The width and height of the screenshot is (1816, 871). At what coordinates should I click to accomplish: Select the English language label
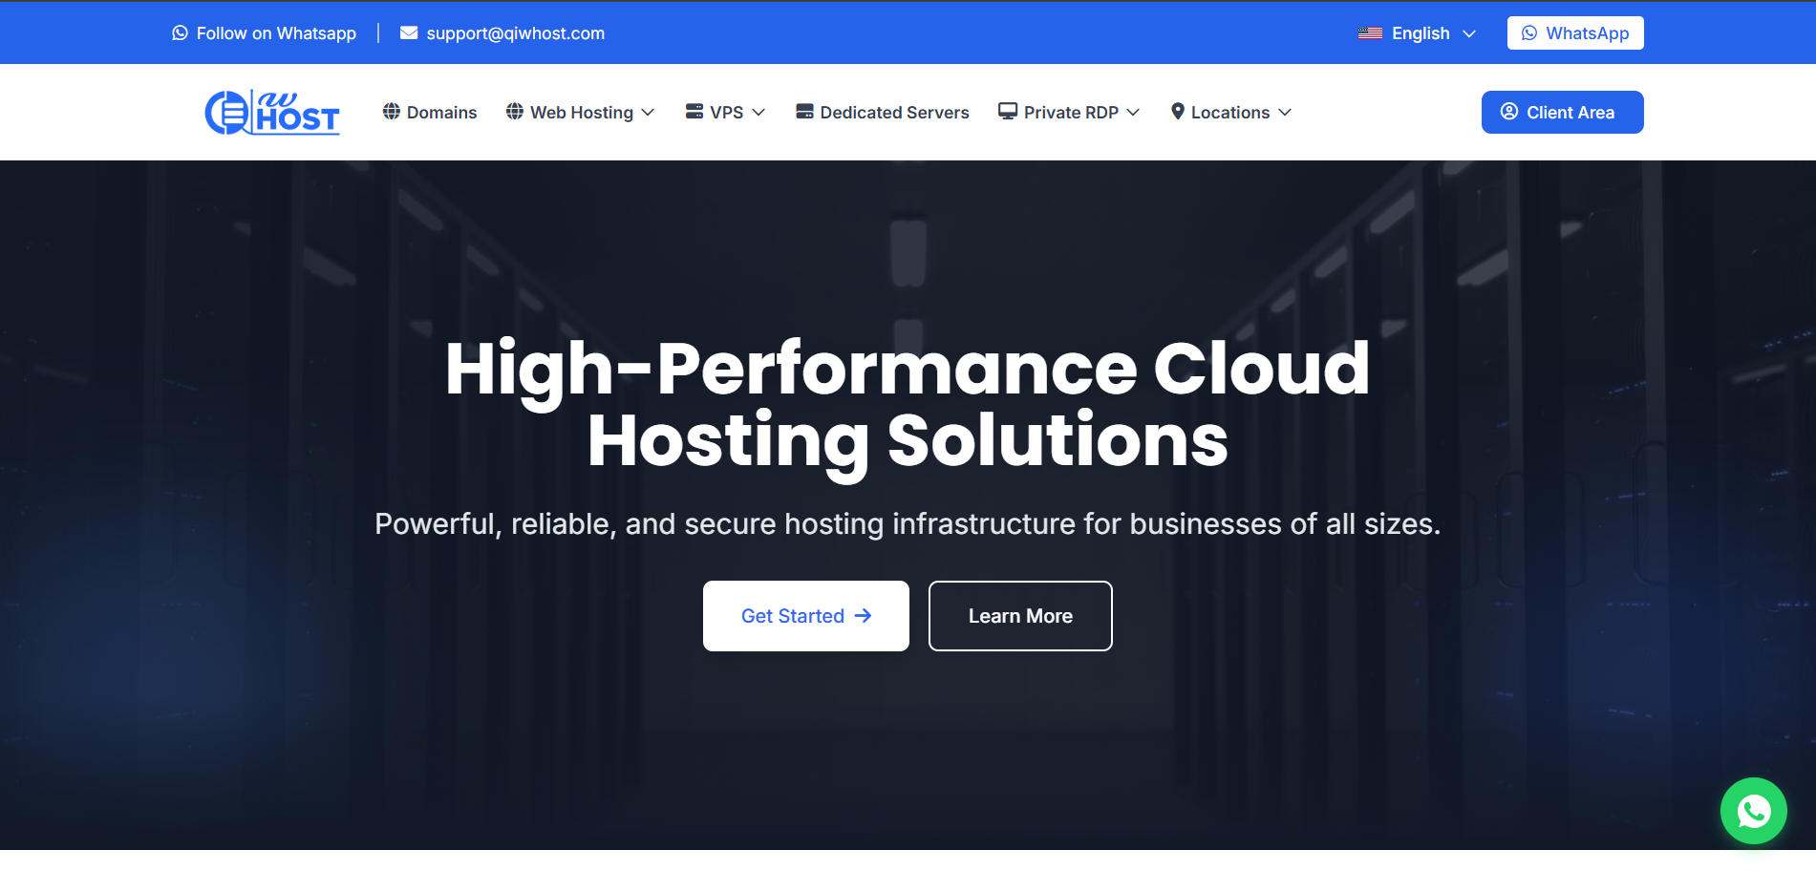click(1421, 33)
